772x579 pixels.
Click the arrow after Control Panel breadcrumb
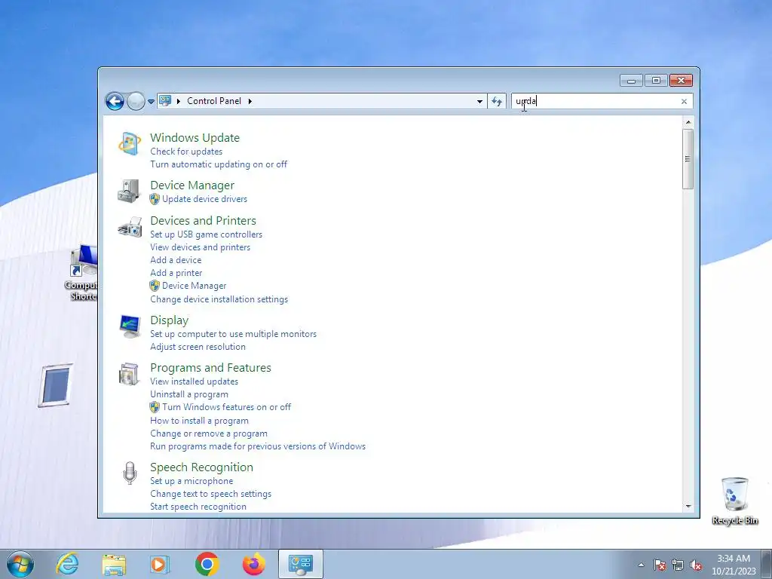point(250,101)
